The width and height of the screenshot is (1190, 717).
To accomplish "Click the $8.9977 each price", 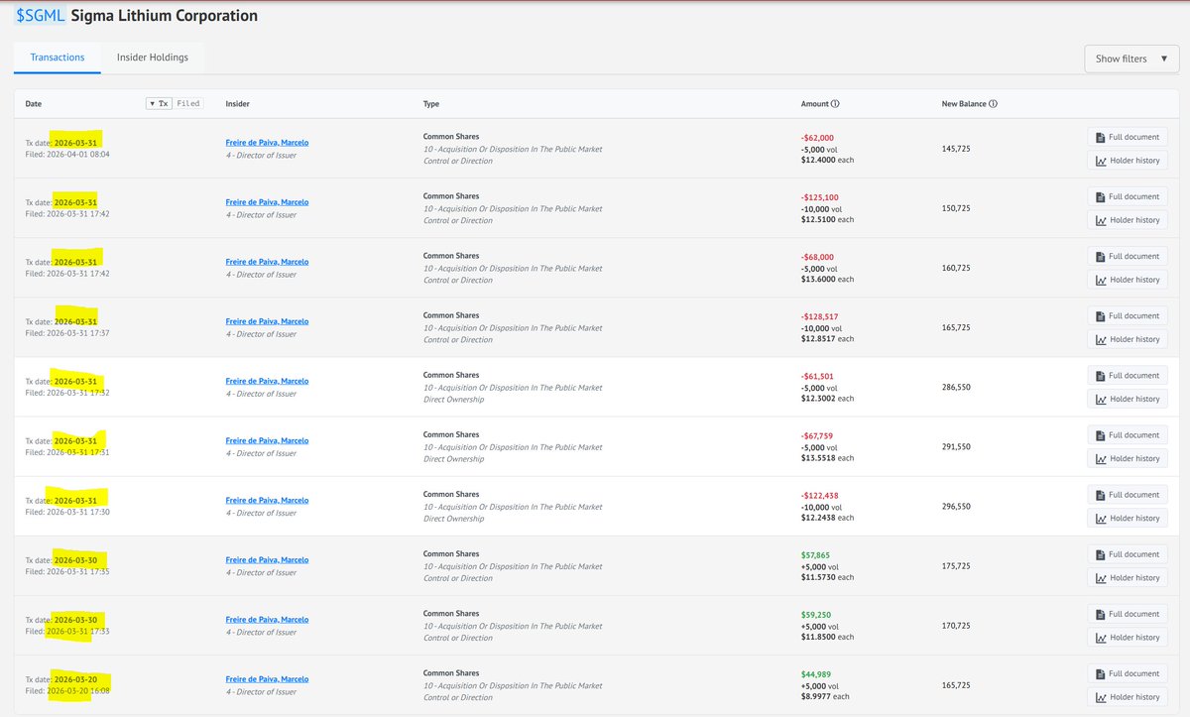I will 825,695.
